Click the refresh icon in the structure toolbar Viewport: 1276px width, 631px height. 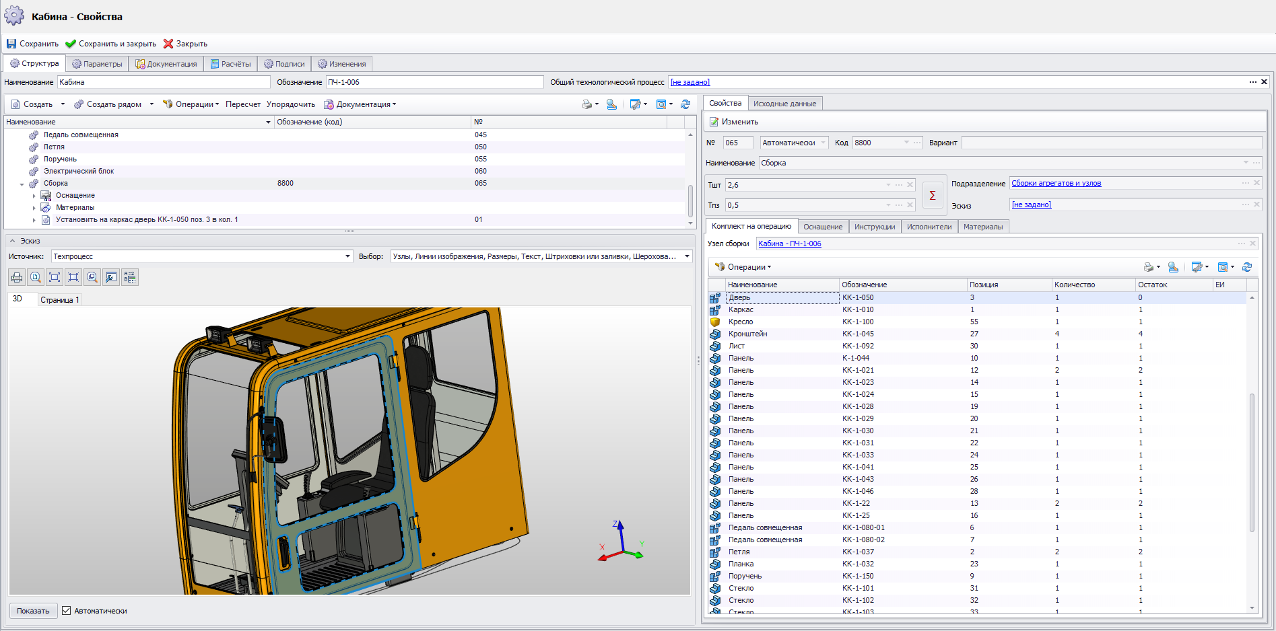[x=685, y=104]
